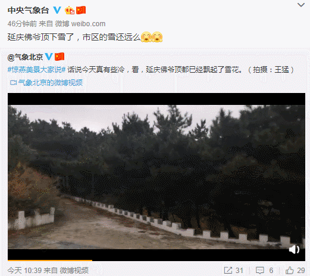Click the crown membership badge icon

70,10
